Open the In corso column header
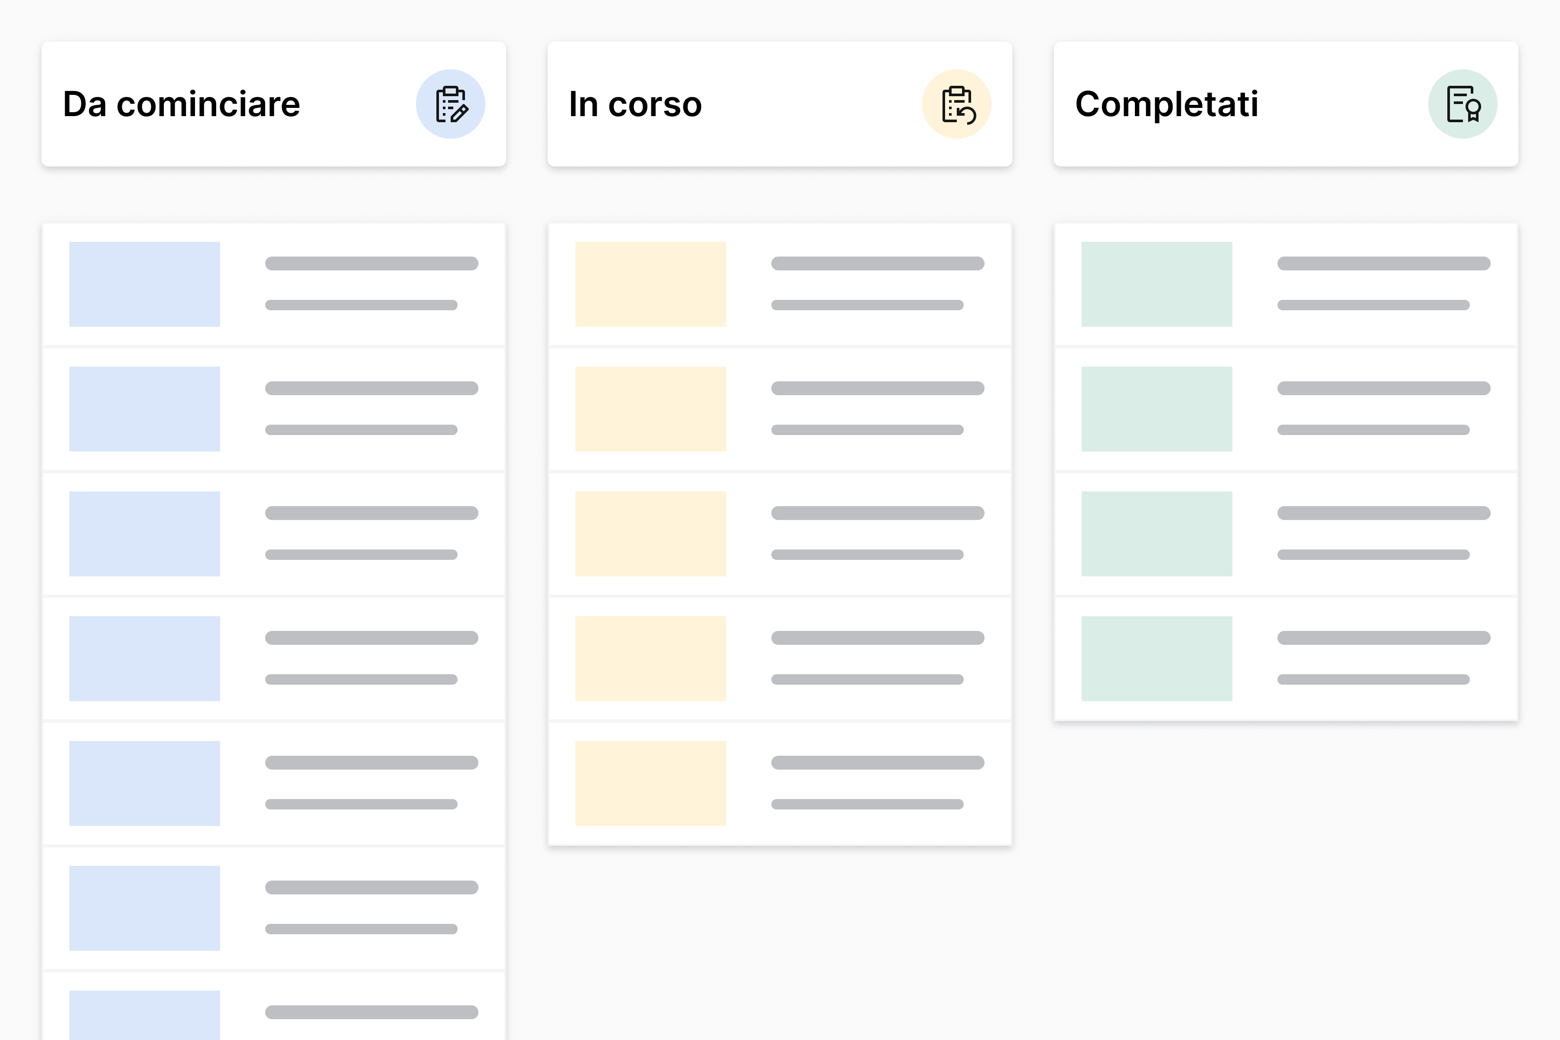The height and width of the screenshot is (1040, 1560). pos(635,104)
